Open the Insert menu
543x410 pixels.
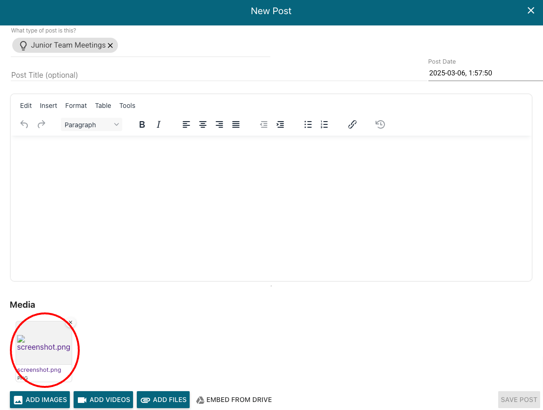click(49, 106)
